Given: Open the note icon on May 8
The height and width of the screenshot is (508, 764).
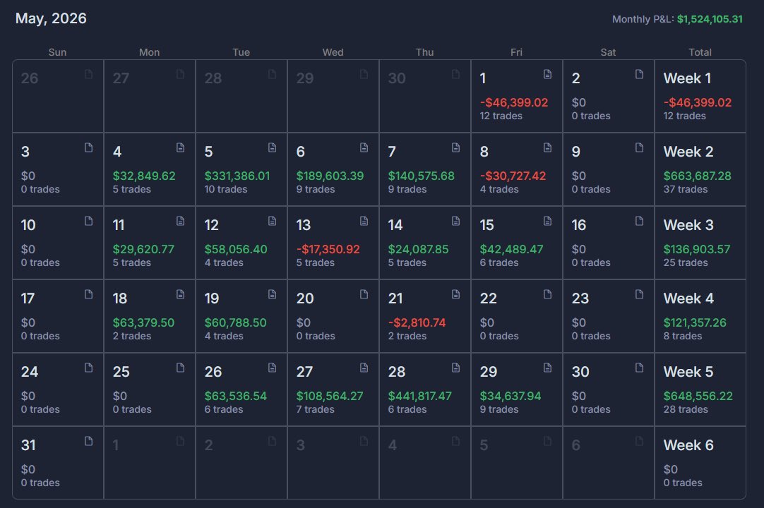Looking at the screenshot, I should 547,147.
